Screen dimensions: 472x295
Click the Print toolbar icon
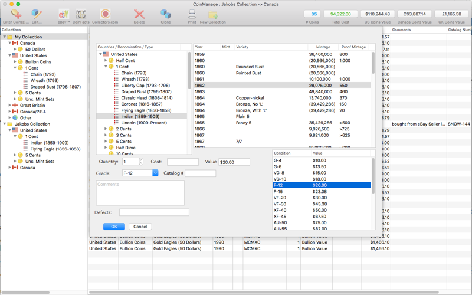pos(192,14)
